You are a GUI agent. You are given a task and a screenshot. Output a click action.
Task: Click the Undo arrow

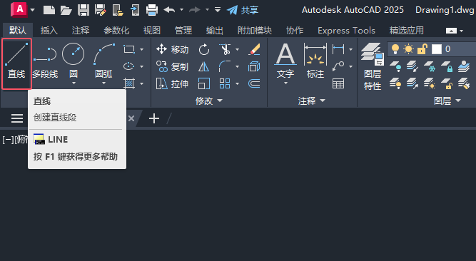169,10
